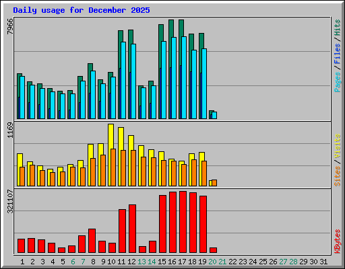345x269 pixels.
Task: Click the 1169 visits axis value
Action: [10, 130]
